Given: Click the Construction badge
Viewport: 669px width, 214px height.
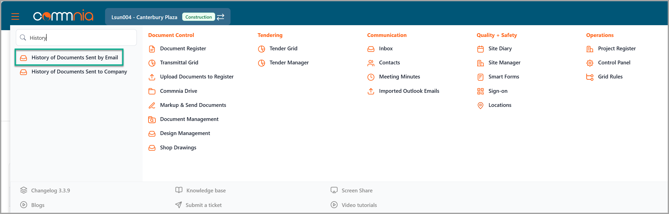Looking at the screenshot, I should pos(198,17).
